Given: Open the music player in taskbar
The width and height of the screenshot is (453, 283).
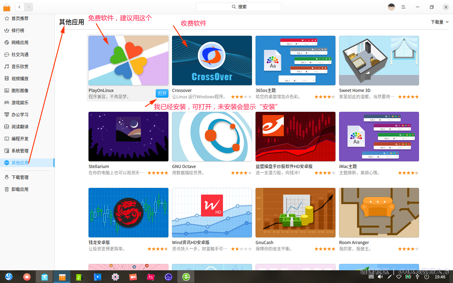Looking at the screenshot, I should pos(80,277).
